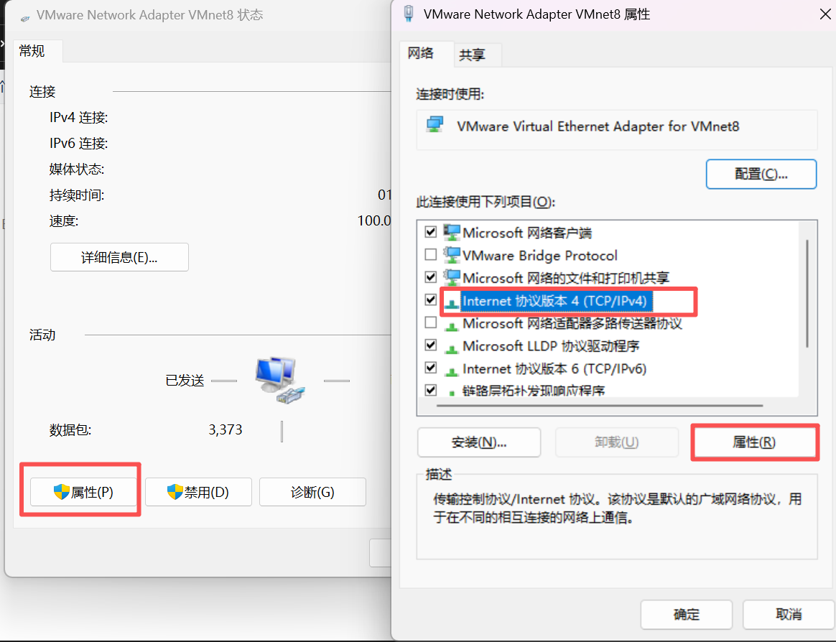This screenshot has height=642, width=836.
Task: Uncheck the Microsoft 网络客户端 checkbox
Action: click(431, 232)
